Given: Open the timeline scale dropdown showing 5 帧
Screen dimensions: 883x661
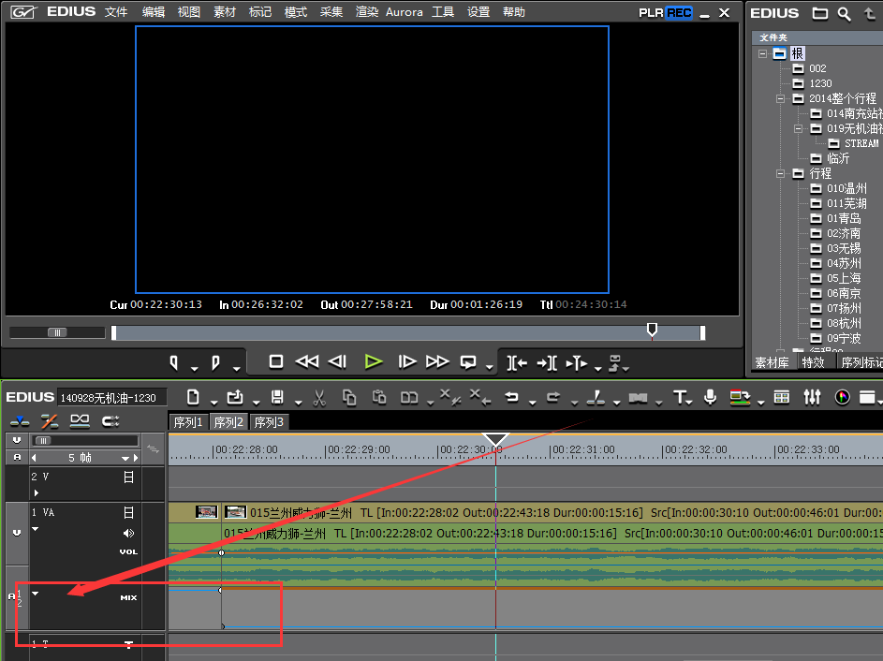Looking at the screenshot, I should pos(125,459).
